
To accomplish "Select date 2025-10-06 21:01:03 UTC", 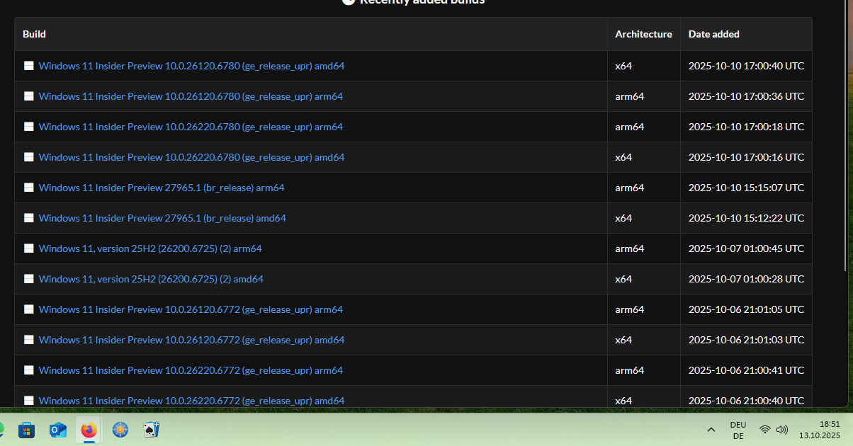I will coord(746,340).
